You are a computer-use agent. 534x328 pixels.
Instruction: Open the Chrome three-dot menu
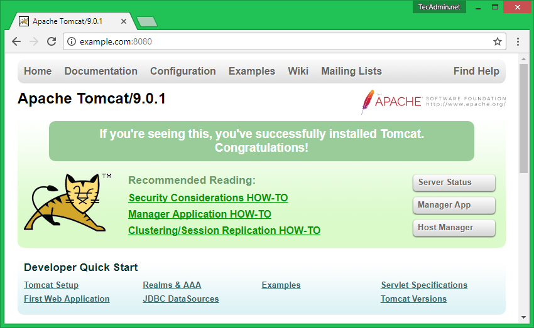click(x=518, y=41)
